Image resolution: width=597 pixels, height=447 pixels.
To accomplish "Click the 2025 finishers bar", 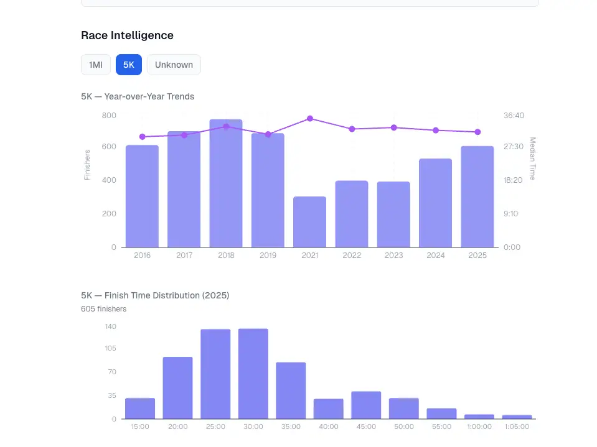I will pyautogui.click(x=477, y=197).
